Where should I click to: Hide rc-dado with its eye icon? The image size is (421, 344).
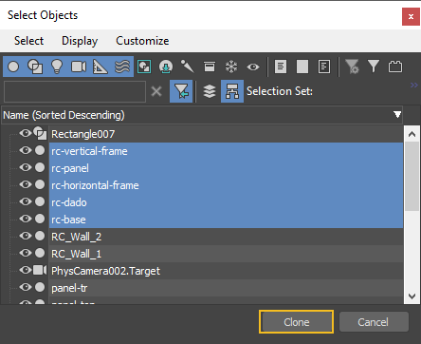click(26, 201)
